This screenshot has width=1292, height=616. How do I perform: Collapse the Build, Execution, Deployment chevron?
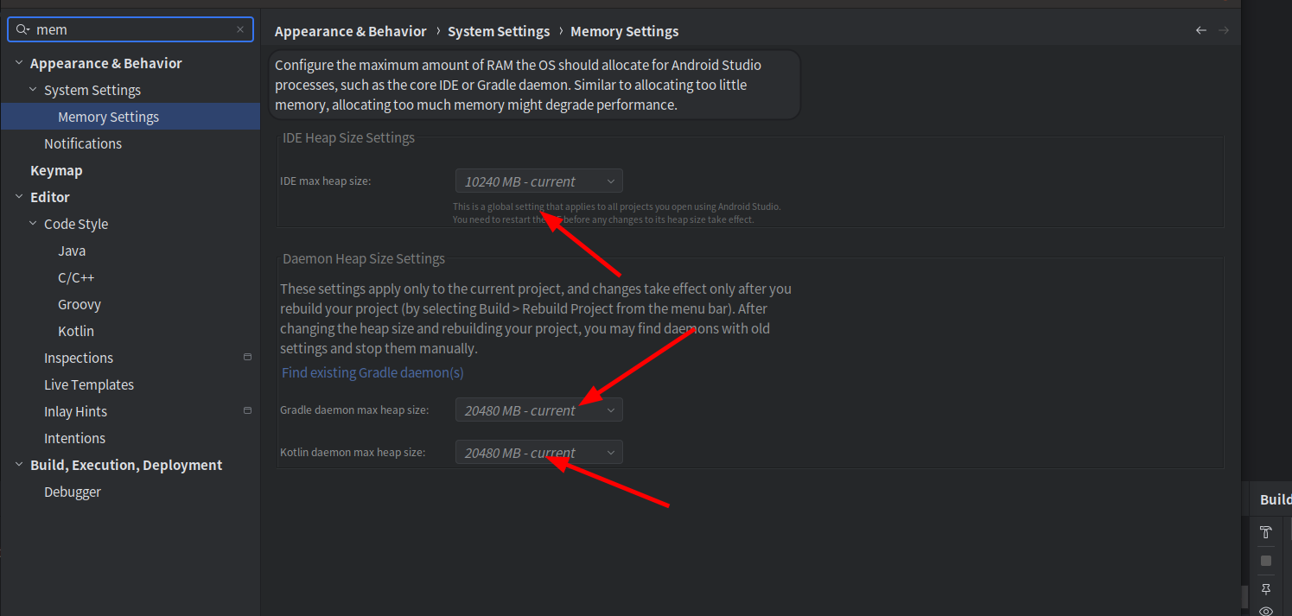tap(19, 465)
